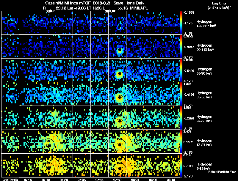238x181 pixels.
Task: Click the color bar for Hydrogen 149-227 keV
Action: (x=181, y=23)
